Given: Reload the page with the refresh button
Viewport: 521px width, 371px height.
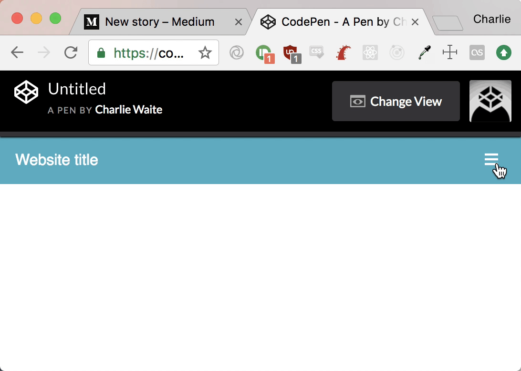Looking at the screenshot, I should [x=71, y=52].
